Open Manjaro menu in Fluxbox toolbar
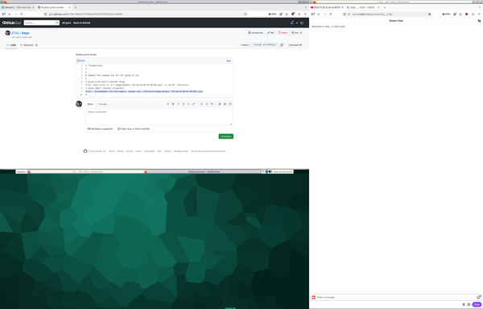 (x=21, y=171)
